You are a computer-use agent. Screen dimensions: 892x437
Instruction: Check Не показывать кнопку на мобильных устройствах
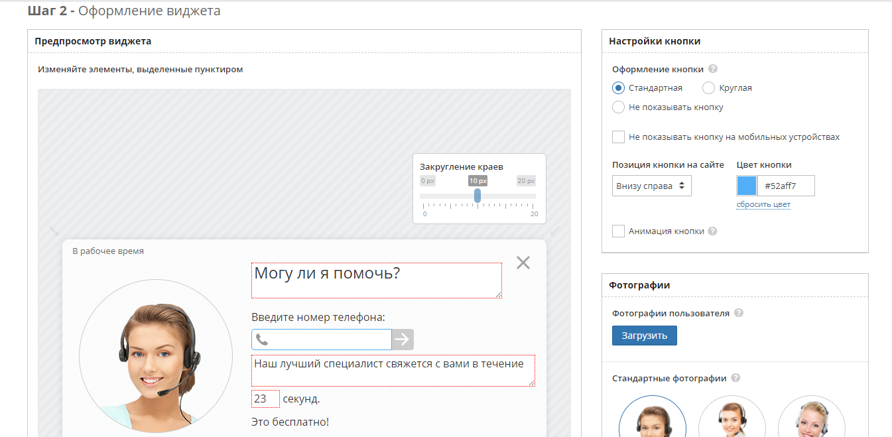[618, 137]
